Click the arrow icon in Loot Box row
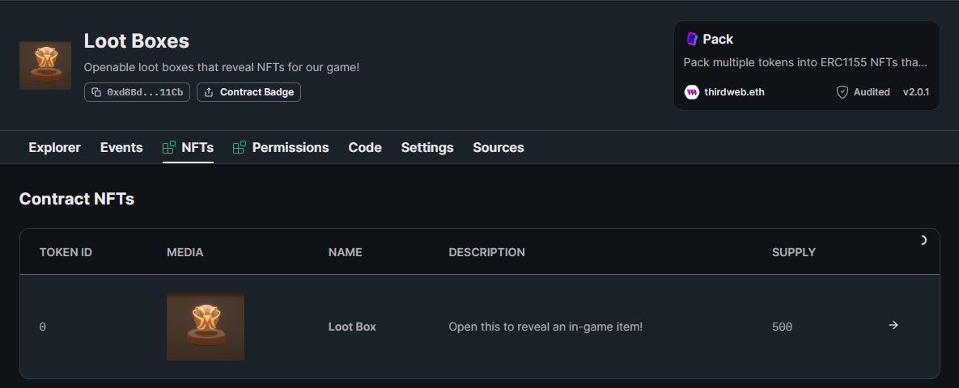The image size is (959, 388). coord(893,325)
